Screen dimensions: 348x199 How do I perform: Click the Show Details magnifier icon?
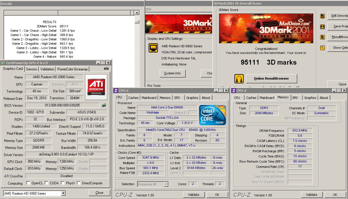(322, 48)
